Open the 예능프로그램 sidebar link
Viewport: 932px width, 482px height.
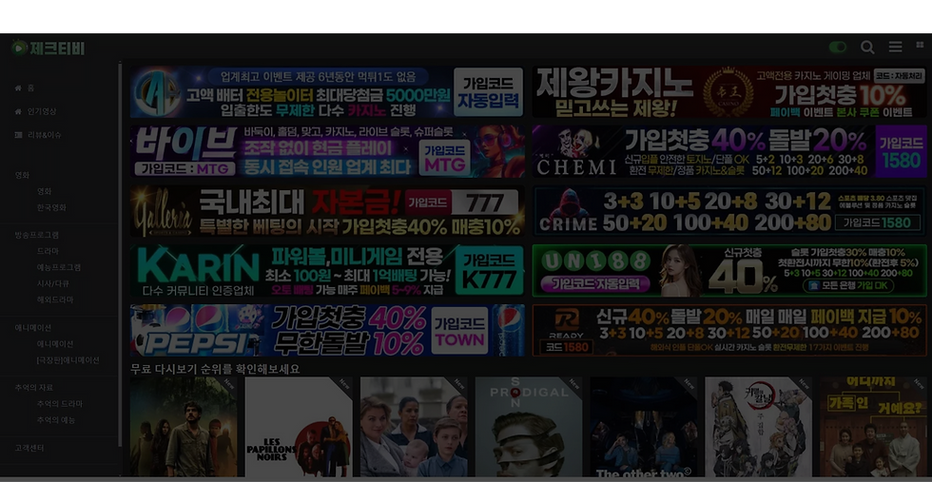pyautogui.click(x=59, y=267)
